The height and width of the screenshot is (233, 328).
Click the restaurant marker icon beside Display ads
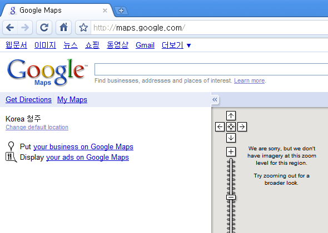point(11,157)
